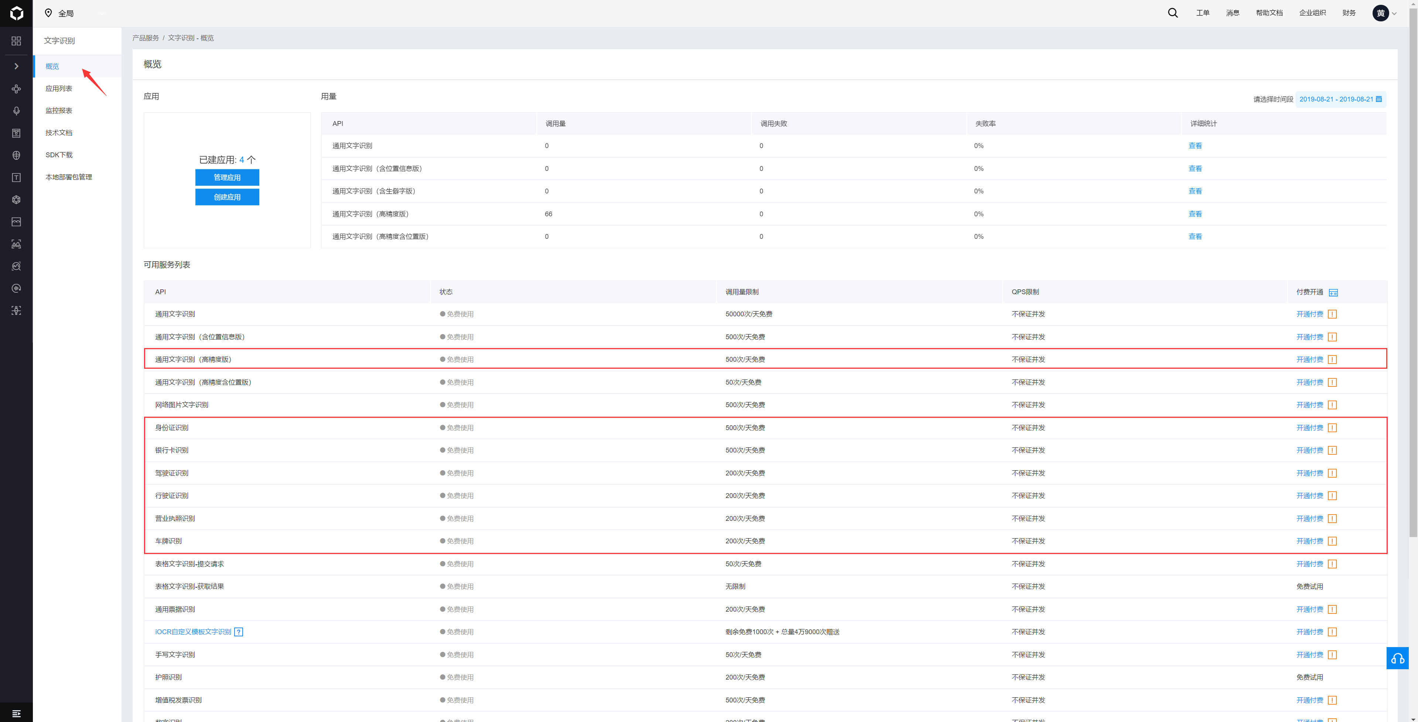Image resolution: width=1418 pixels, height=722 pixels.
Task: Open the 2019-08-21 date range picker
Action: pos(1340,99)
